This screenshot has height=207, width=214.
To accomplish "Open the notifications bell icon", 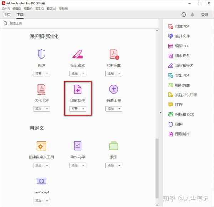I will pyautogui.click(x=193, y=15).
